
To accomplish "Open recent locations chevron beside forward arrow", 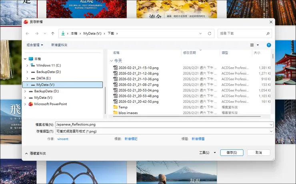I will [45, 34].
